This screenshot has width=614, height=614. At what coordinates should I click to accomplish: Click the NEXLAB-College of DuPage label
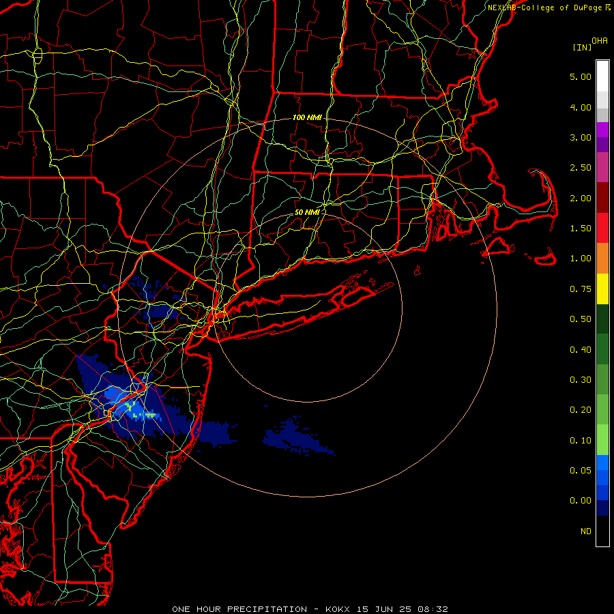point(546,8)
